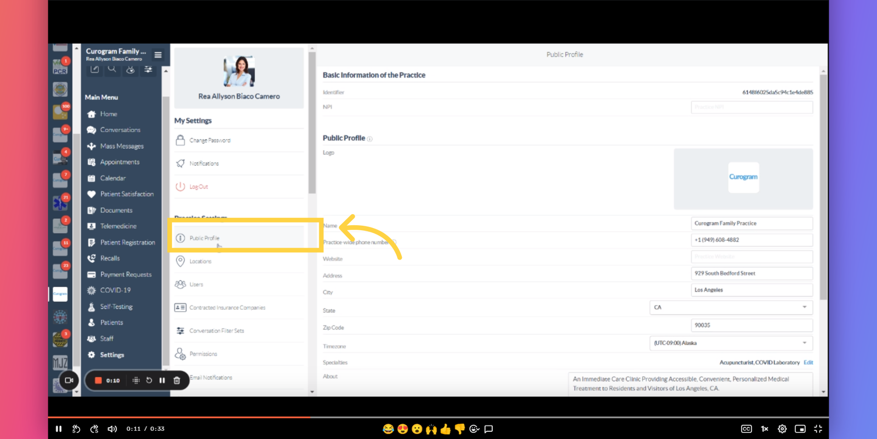877x439 pixels.
Task: Toggle closed captions on the video
Action: (x=746, y=429)
